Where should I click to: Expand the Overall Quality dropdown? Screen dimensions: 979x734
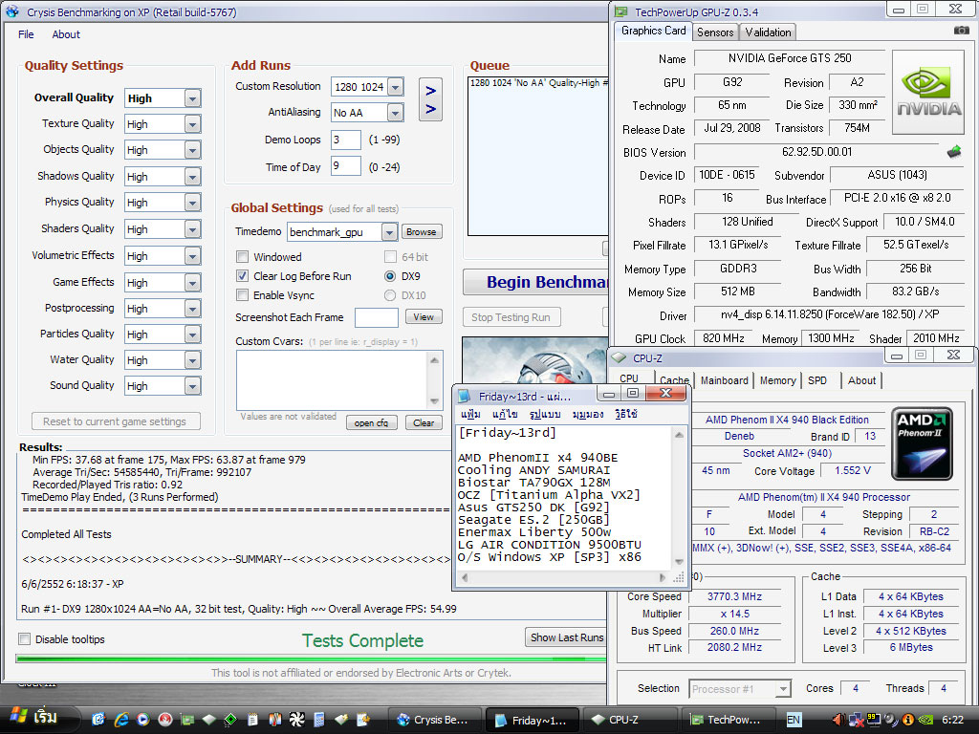[x=192, y=98]
